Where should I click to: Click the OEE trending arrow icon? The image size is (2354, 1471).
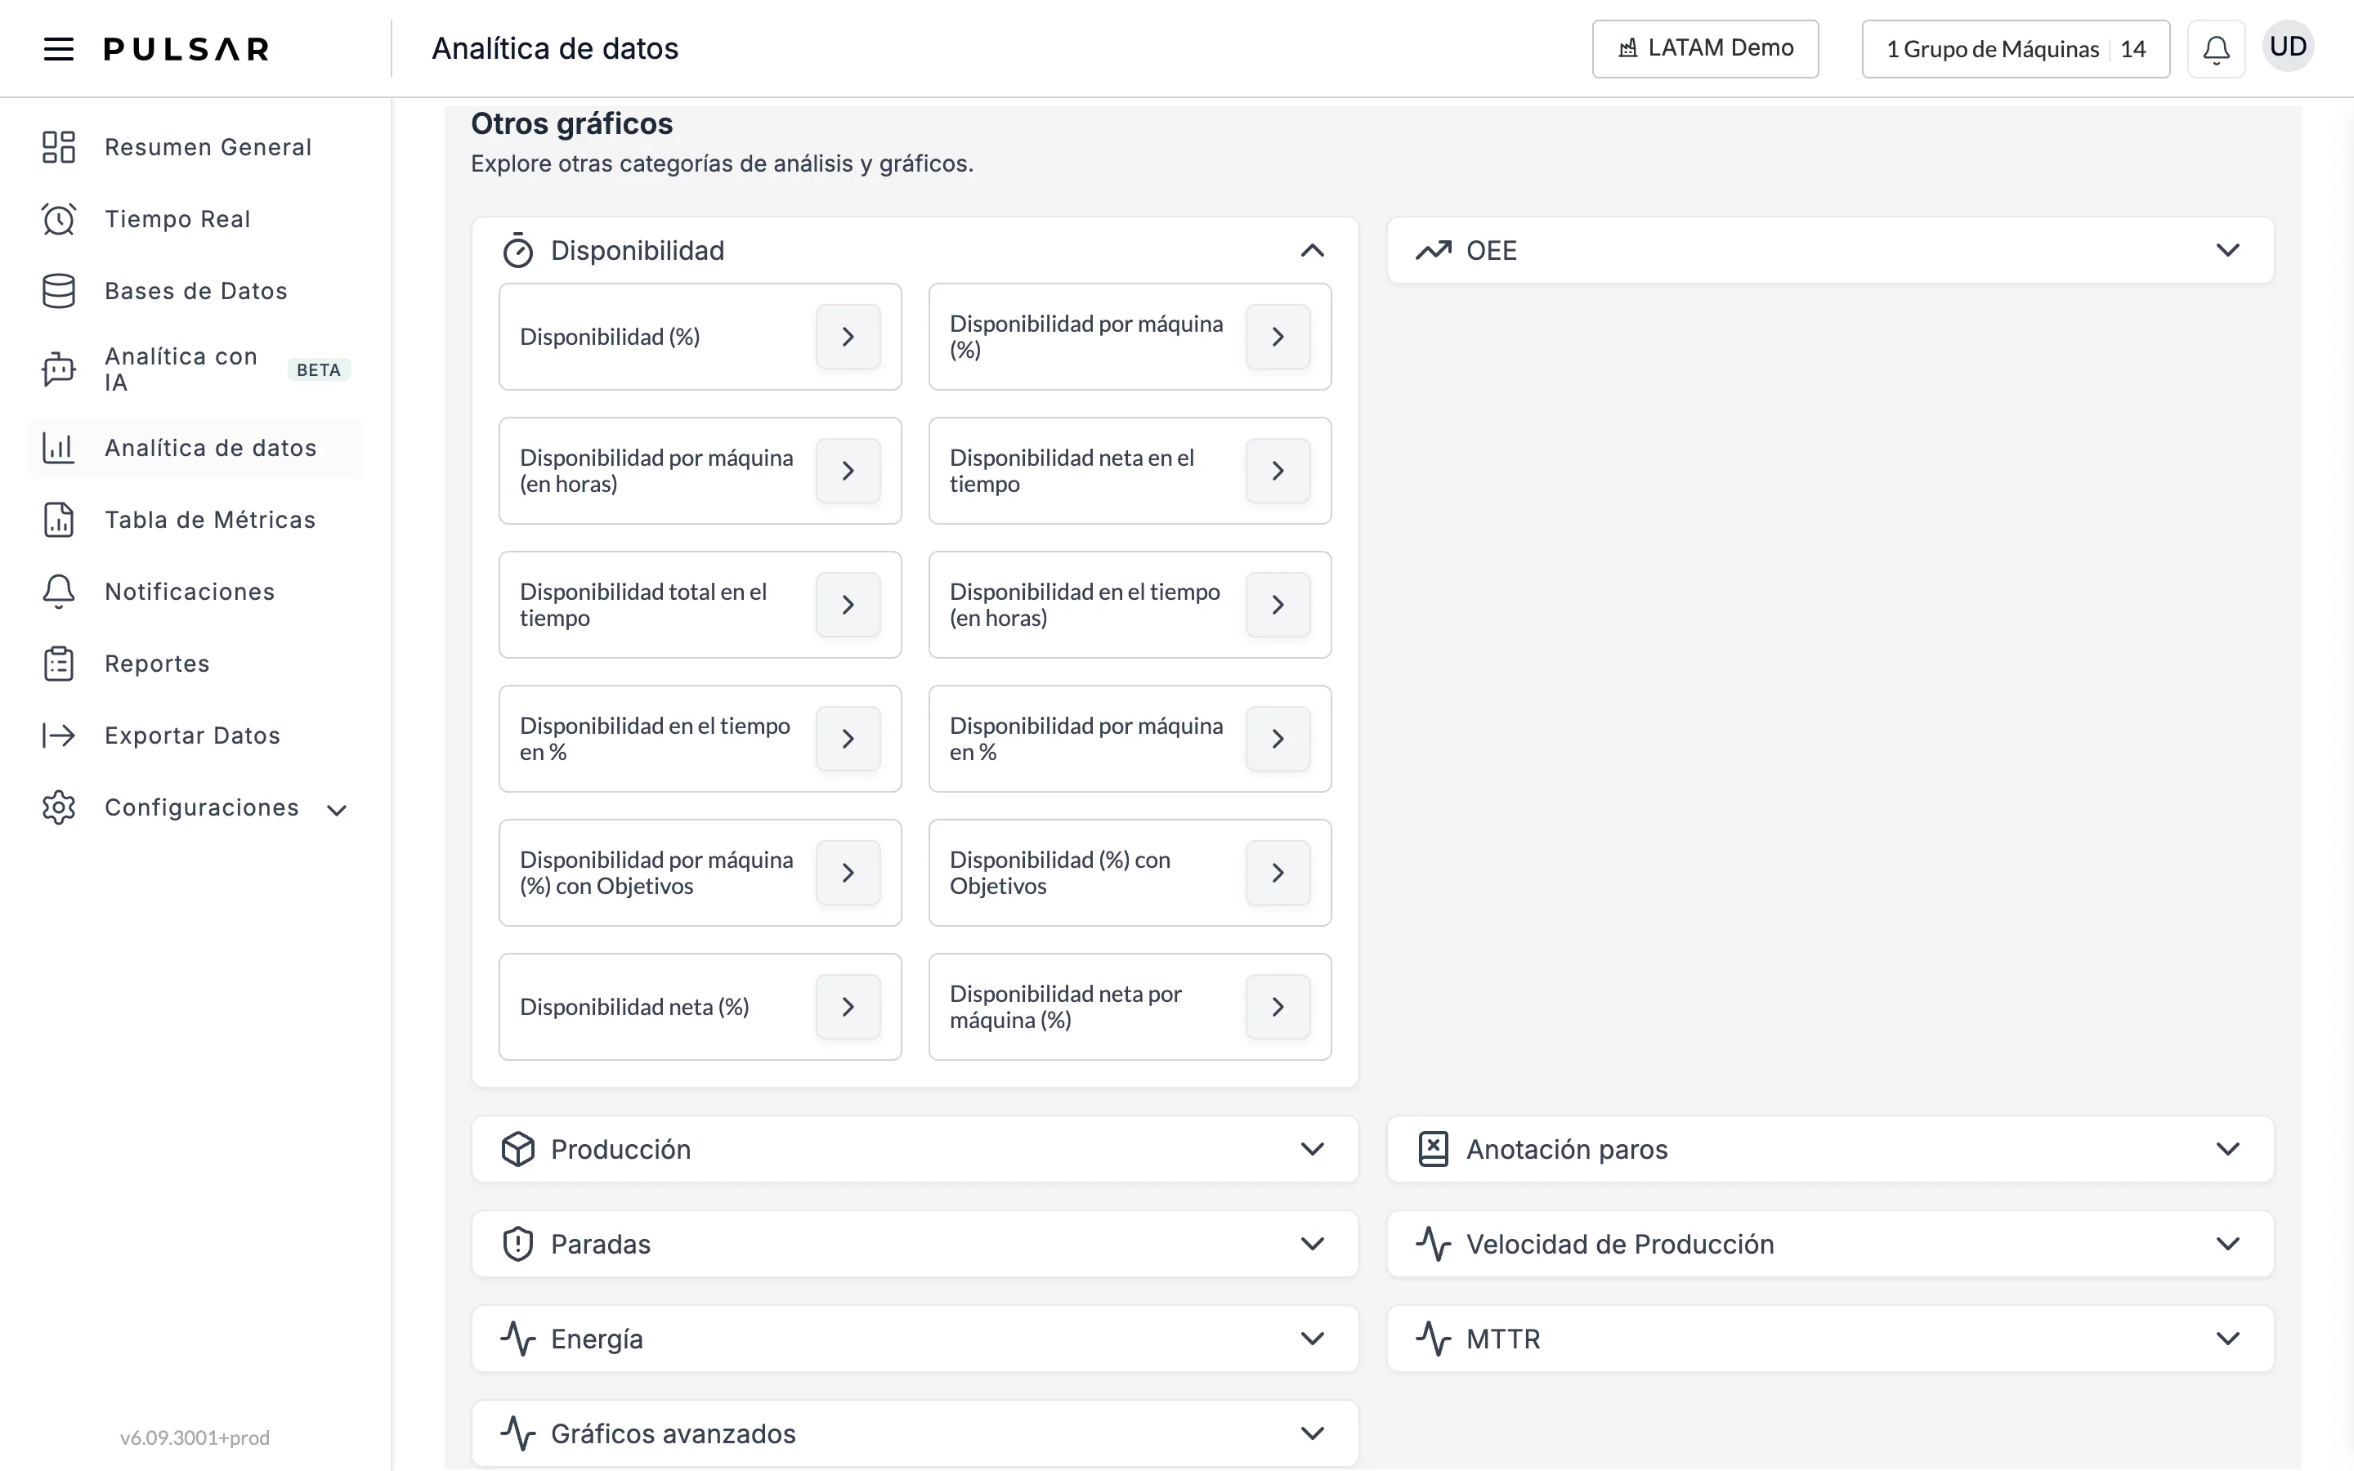[1433, 250]
